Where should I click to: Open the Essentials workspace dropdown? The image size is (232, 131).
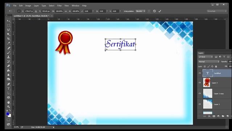(217, 11)
